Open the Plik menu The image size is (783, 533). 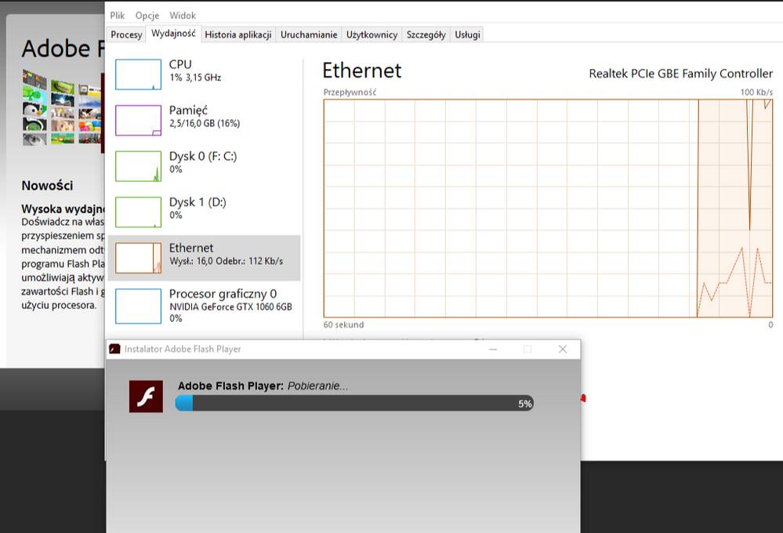[118, 15]
